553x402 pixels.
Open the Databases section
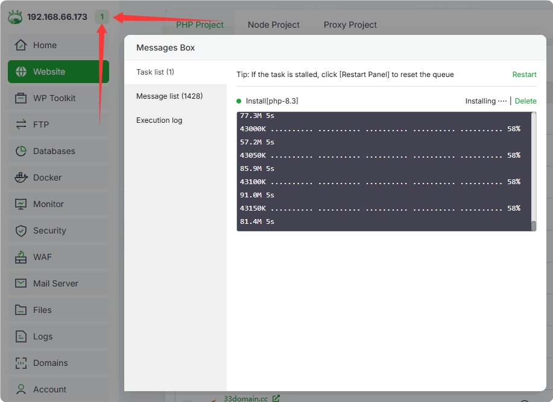pyautogui.click(x=58, y=151)
